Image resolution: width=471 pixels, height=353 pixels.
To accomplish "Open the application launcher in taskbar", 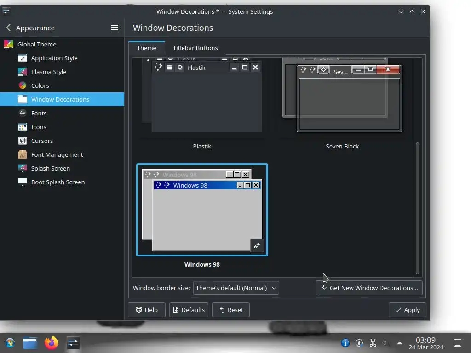I will 10,343.
